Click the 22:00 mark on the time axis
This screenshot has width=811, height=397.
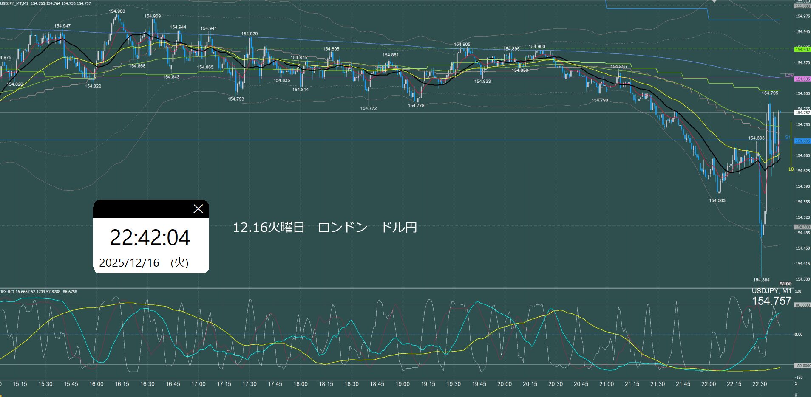point(709,384)
